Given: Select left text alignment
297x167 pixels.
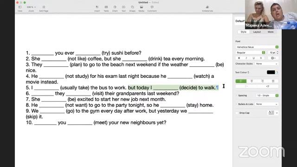Looking at the screenshot, I should (241, 81).
